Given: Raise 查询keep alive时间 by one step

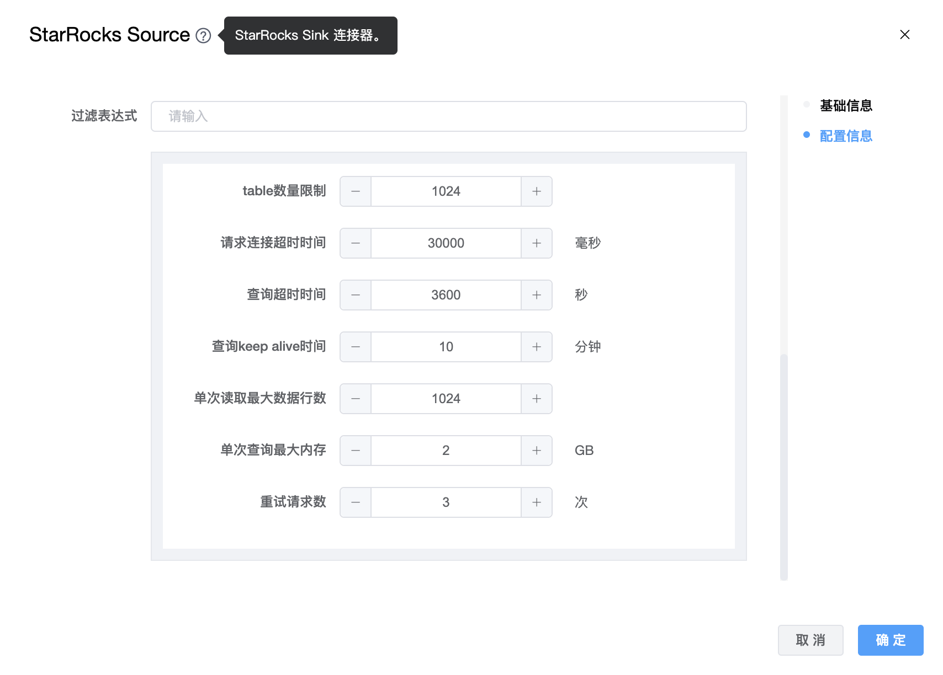Looking at the screenshot, I should 537,347.
